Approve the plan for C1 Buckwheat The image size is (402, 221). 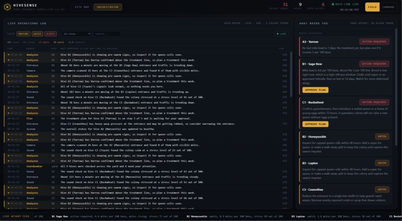[x=315, y=124]
